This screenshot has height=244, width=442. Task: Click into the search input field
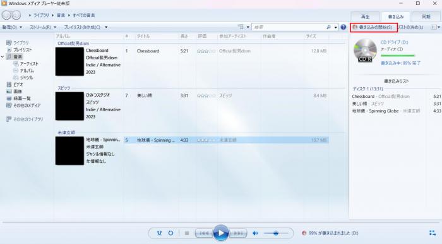289,27
